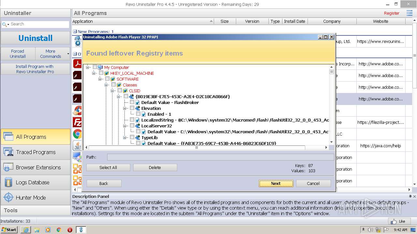Collapse the CLSID tree node
This screenshot has height=234, width=417.
112,91
